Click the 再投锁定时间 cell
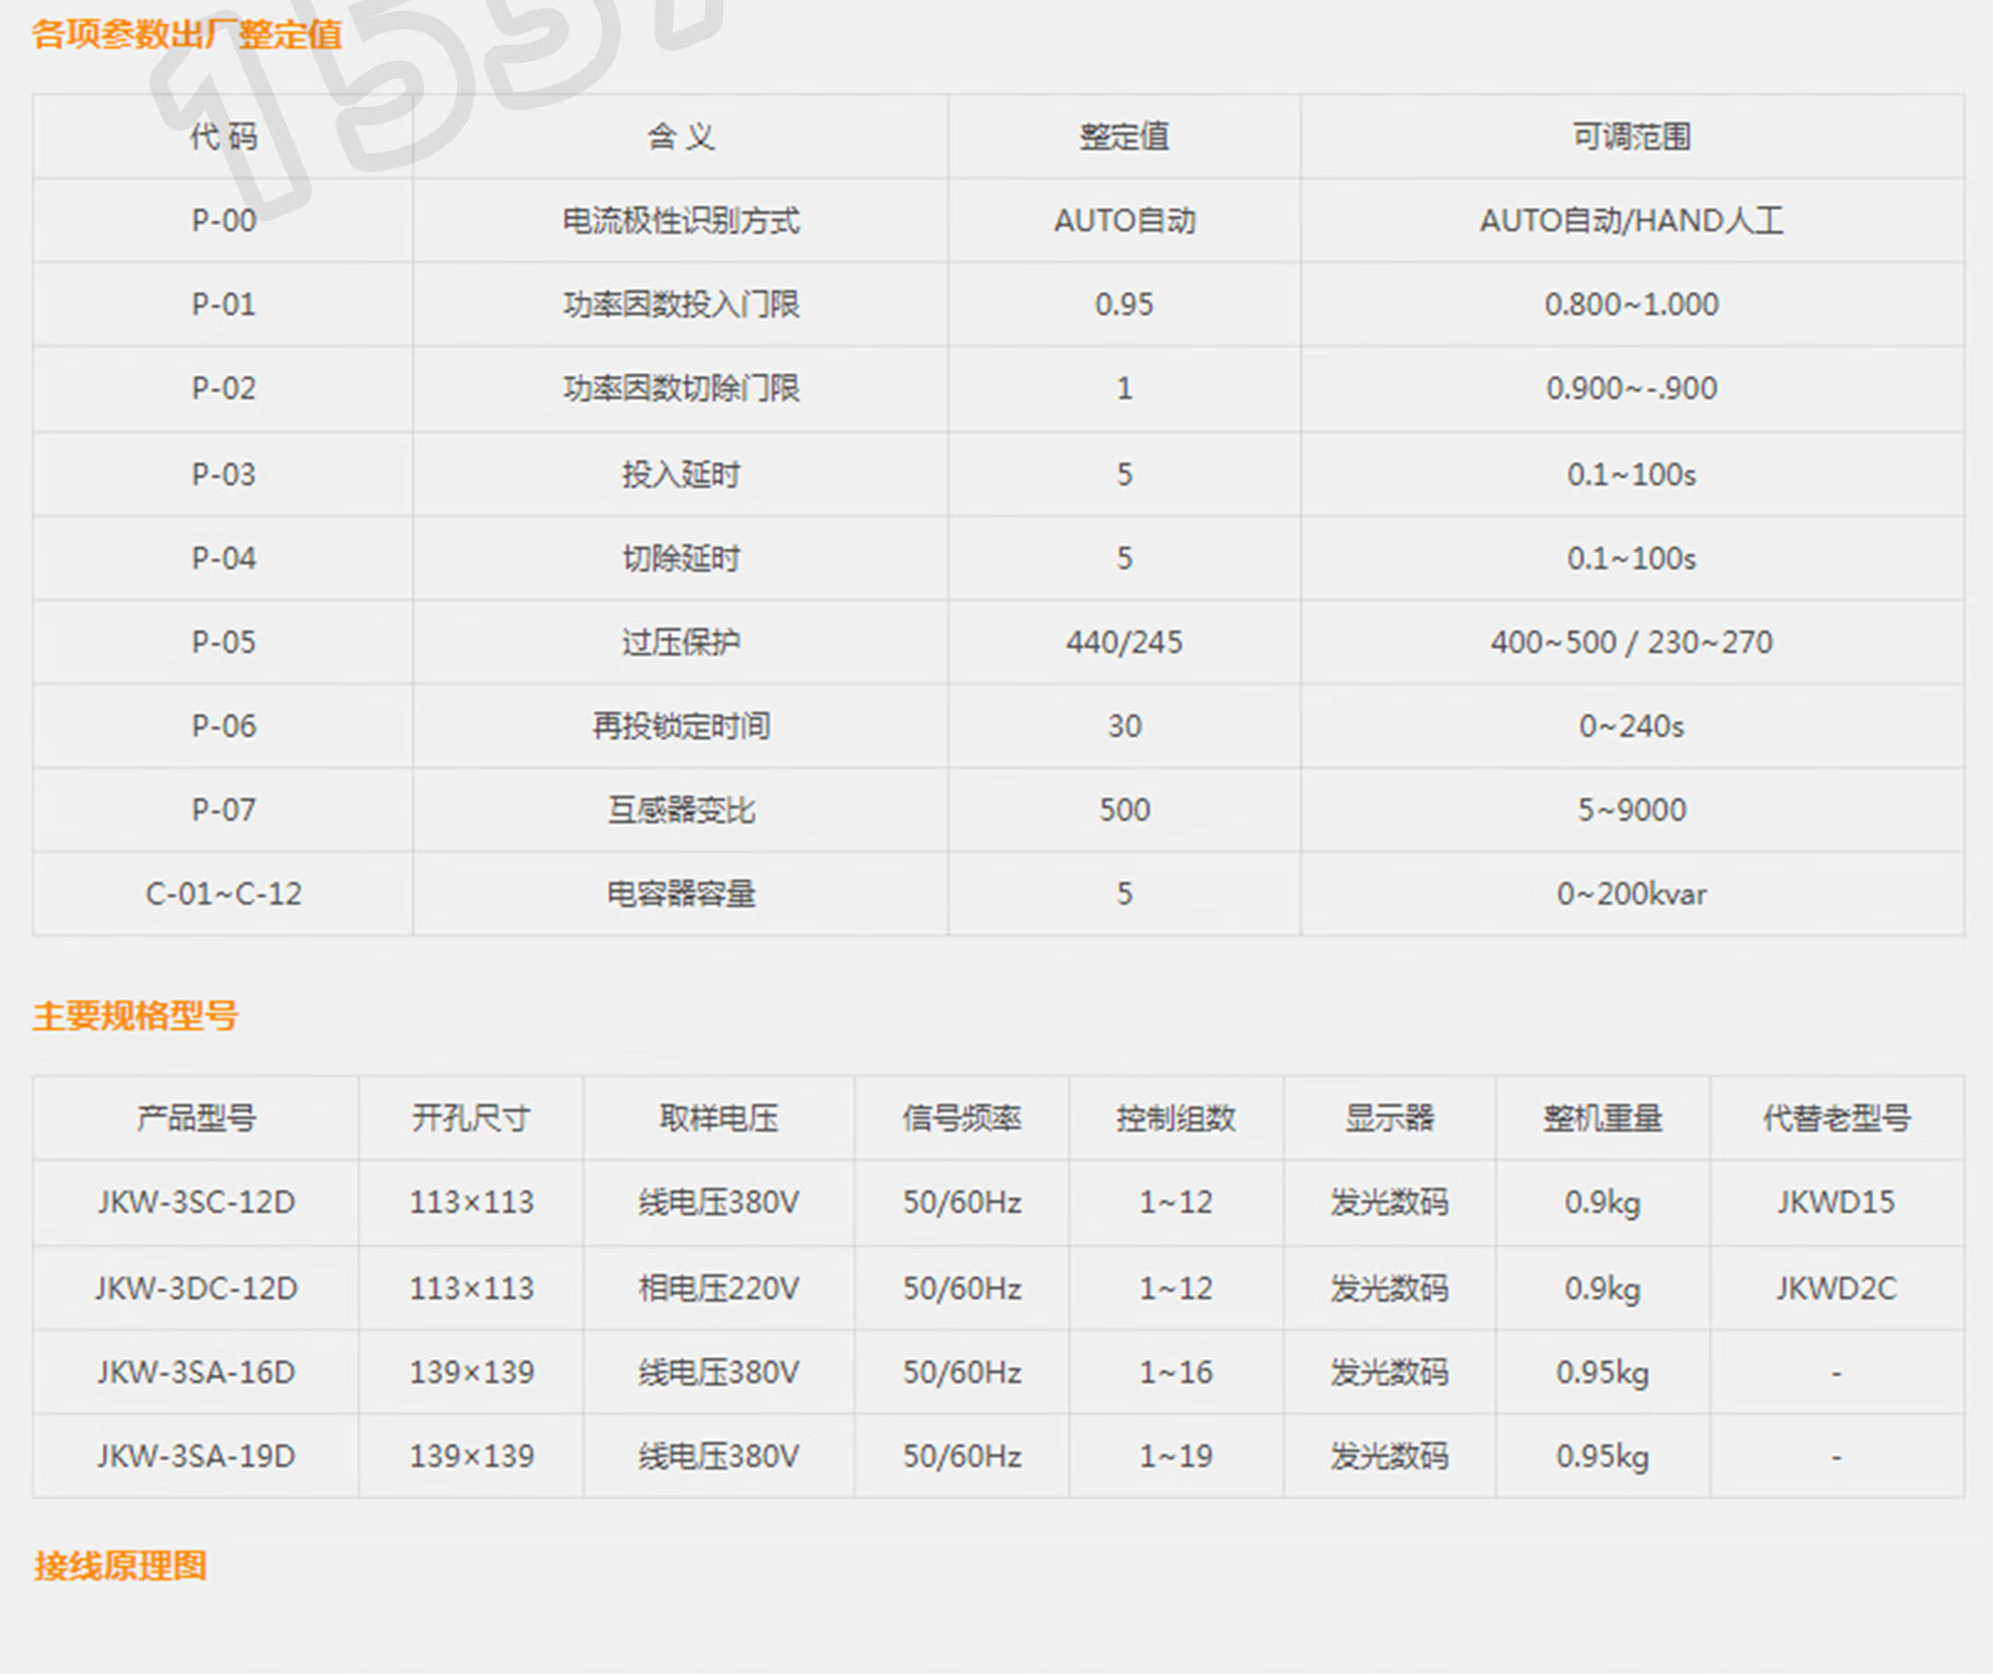 (680, 726)
